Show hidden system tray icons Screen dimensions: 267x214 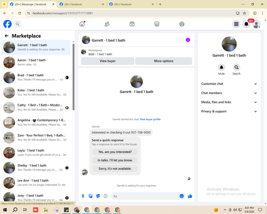(225, 210)
